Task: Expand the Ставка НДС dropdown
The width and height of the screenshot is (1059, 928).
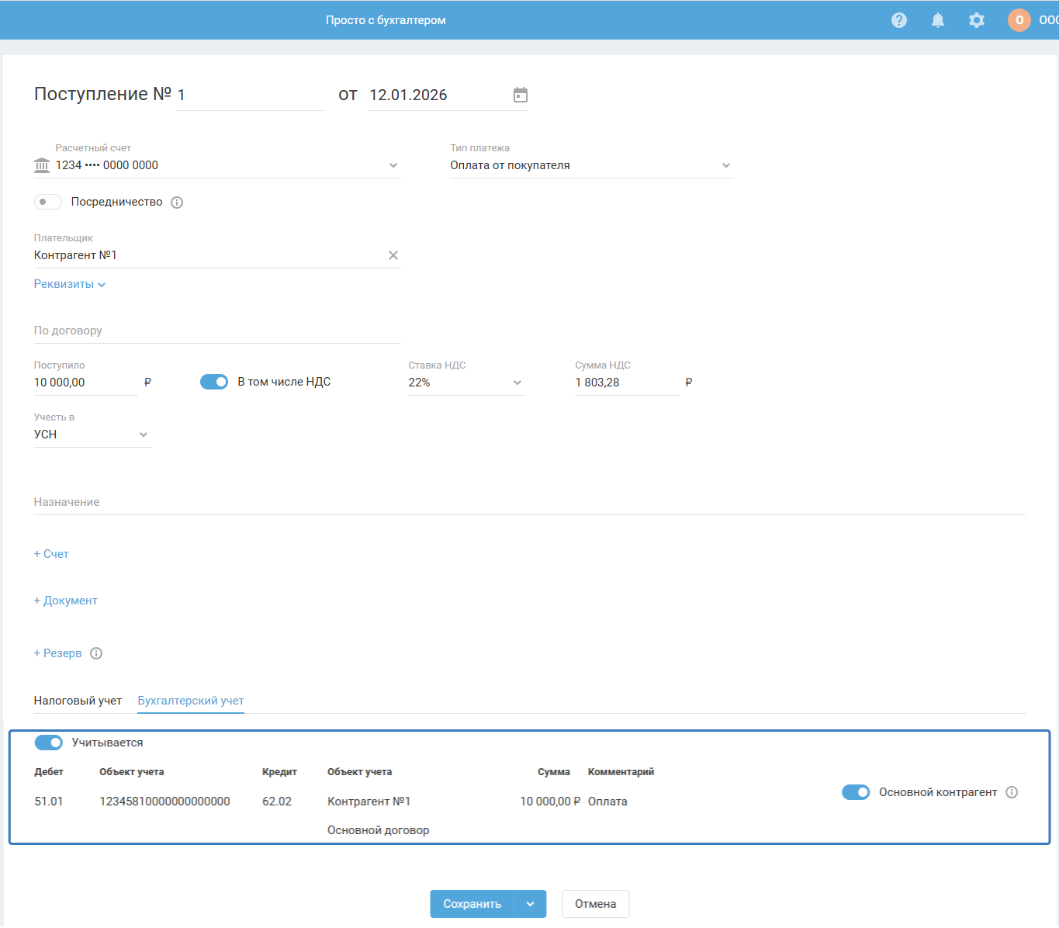Action: pyautogui.click(x=465, y=383)
